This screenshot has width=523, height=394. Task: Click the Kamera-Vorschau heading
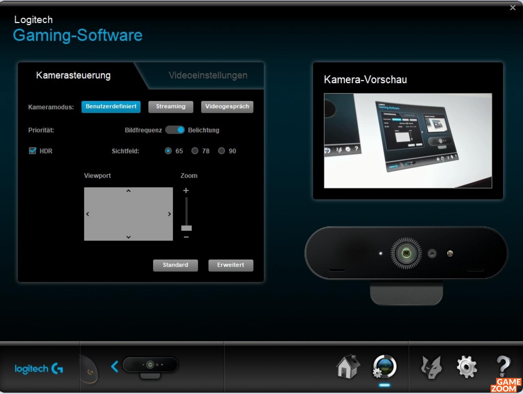point(365,80)
